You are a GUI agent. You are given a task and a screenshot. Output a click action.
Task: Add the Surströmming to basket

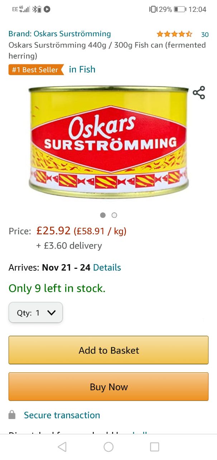(x=108, y=350)
